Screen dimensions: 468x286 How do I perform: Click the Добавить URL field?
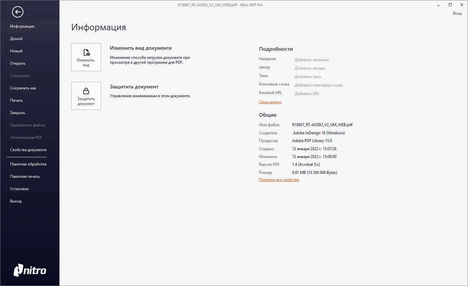[307, 94]
